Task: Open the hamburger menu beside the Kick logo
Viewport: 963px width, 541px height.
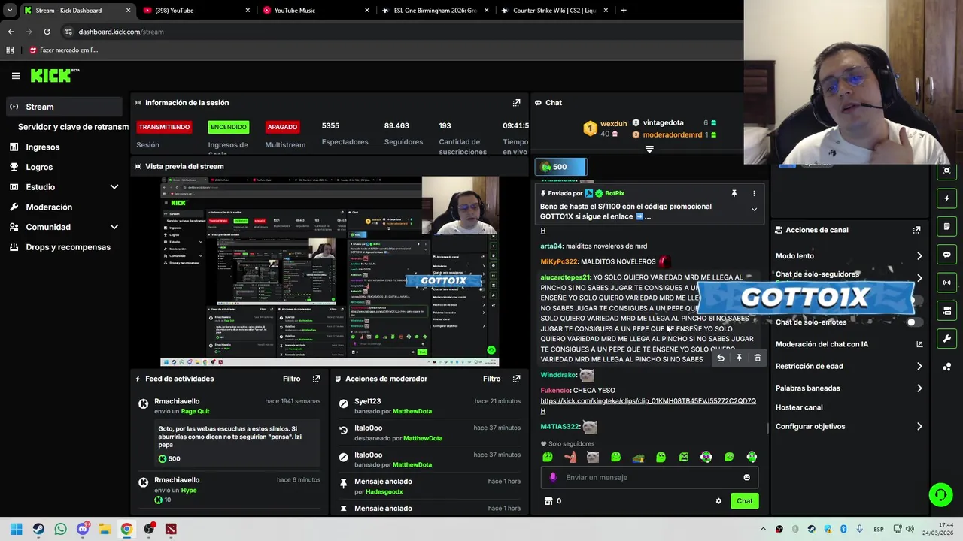Action: click(16, 76)
